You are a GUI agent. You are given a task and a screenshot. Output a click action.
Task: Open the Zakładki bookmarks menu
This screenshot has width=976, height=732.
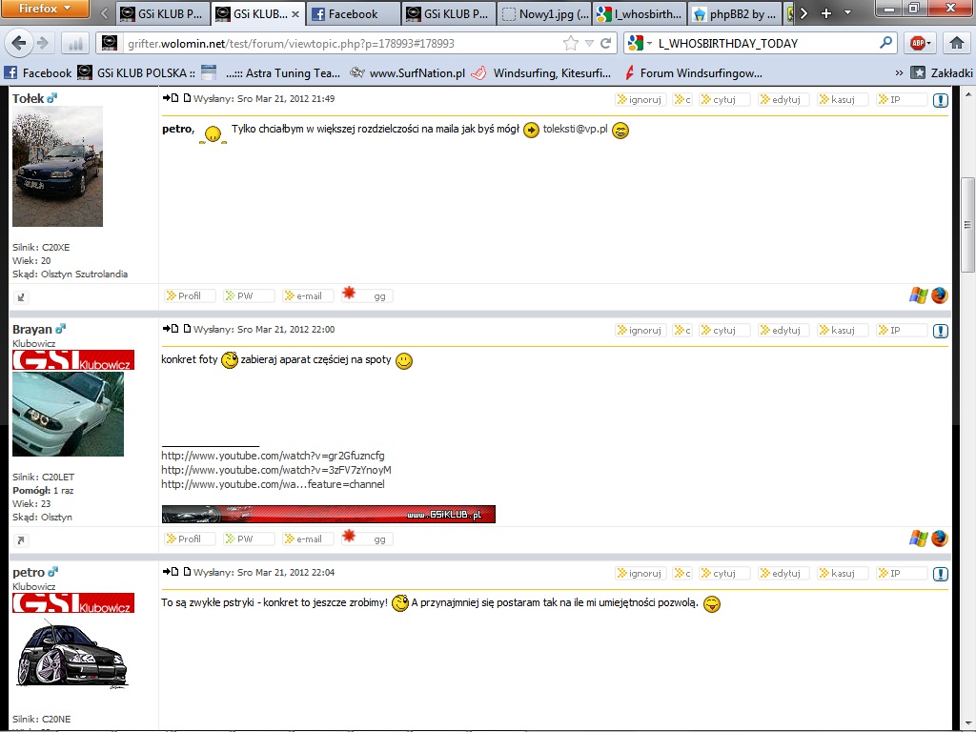pos(941,72)
